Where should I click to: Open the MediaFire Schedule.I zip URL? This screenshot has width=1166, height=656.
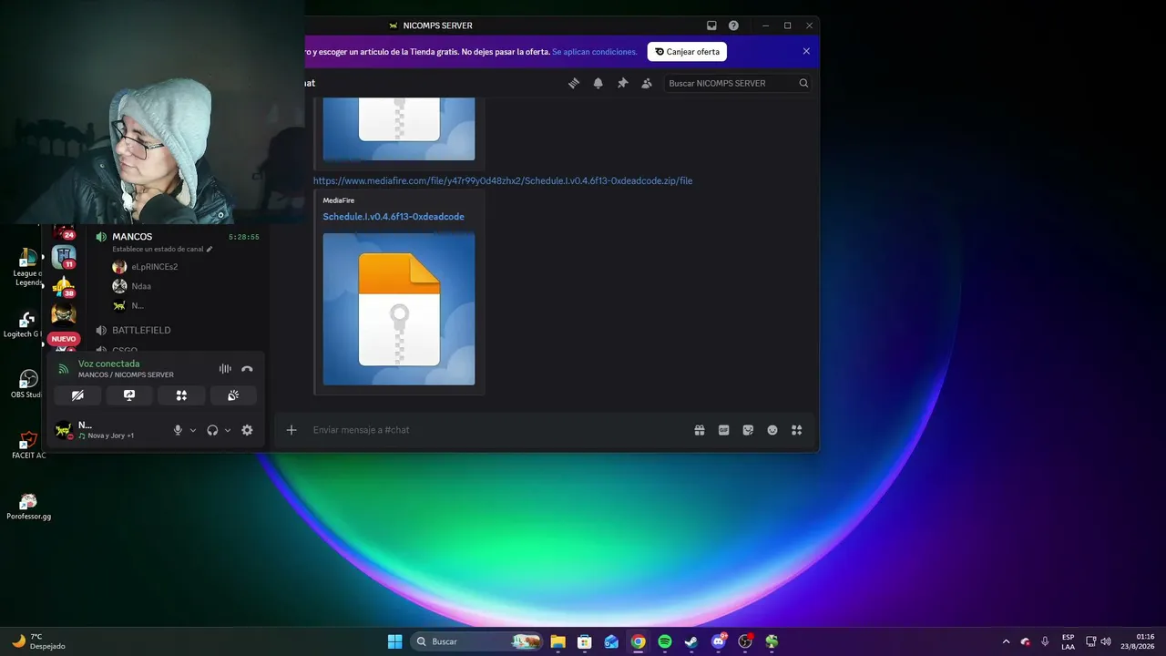tap(503, 180)
